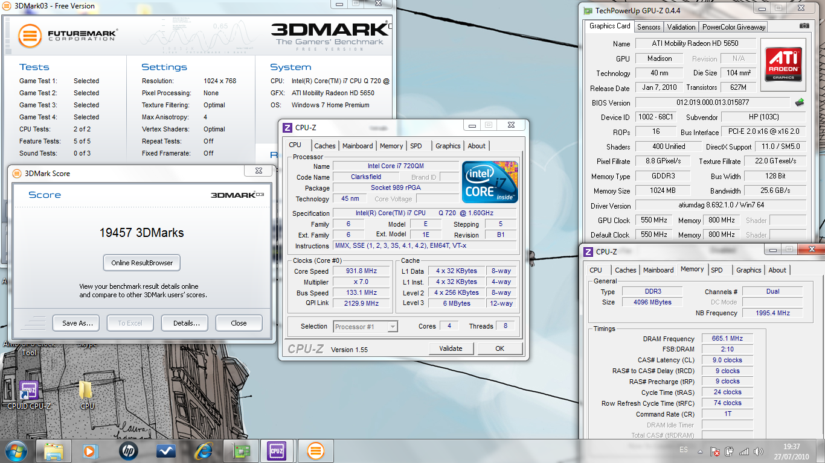Click the Validate button in CPU-Z
This screenshot has height=463, width=825.
451,348
